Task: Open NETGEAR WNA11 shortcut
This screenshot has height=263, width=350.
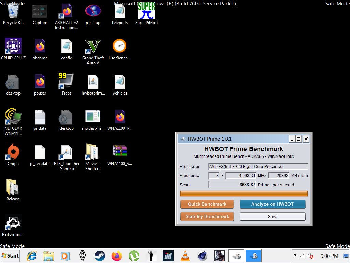Action: tap(13, 122)
